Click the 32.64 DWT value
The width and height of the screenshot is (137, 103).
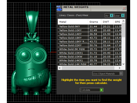pos(106,45)
